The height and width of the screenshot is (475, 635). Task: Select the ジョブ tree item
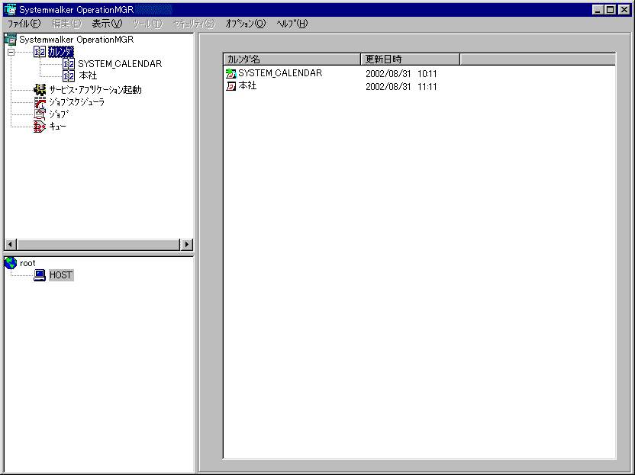coord(59,114)
